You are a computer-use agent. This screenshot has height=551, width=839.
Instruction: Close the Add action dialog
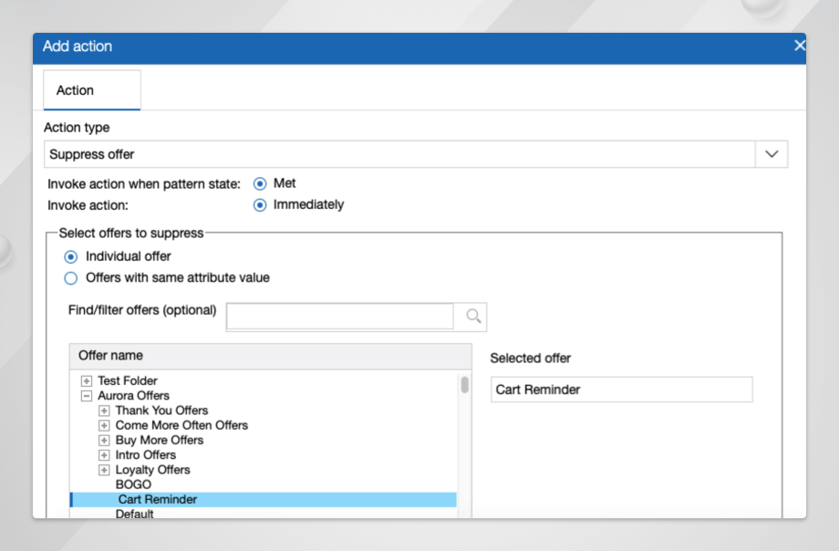pyautogui.click(x=799, y=46)
